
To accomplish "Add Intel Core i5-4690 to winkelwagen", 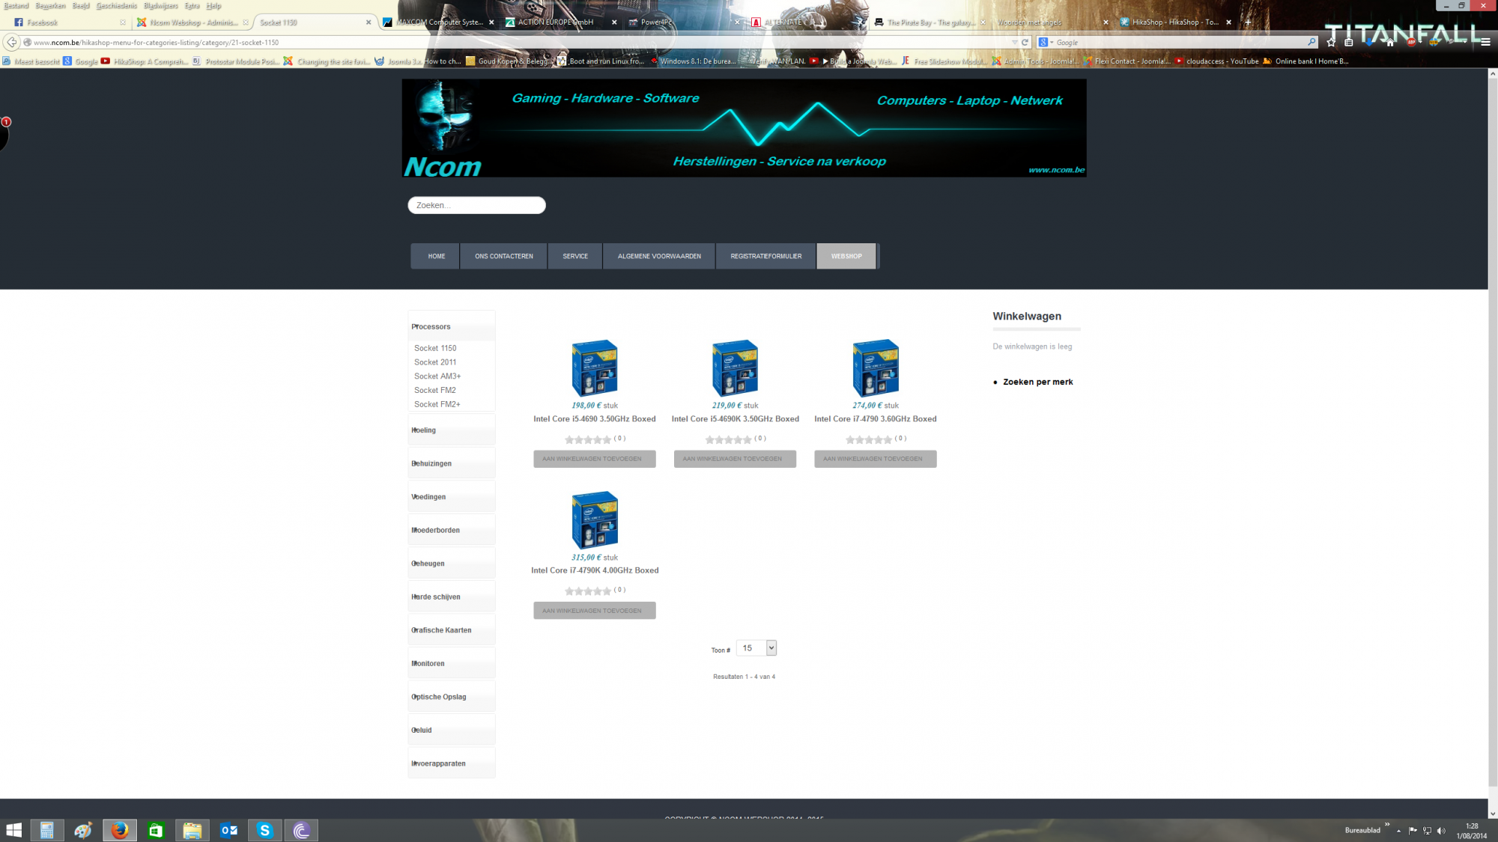I will [x=594, y=459].
